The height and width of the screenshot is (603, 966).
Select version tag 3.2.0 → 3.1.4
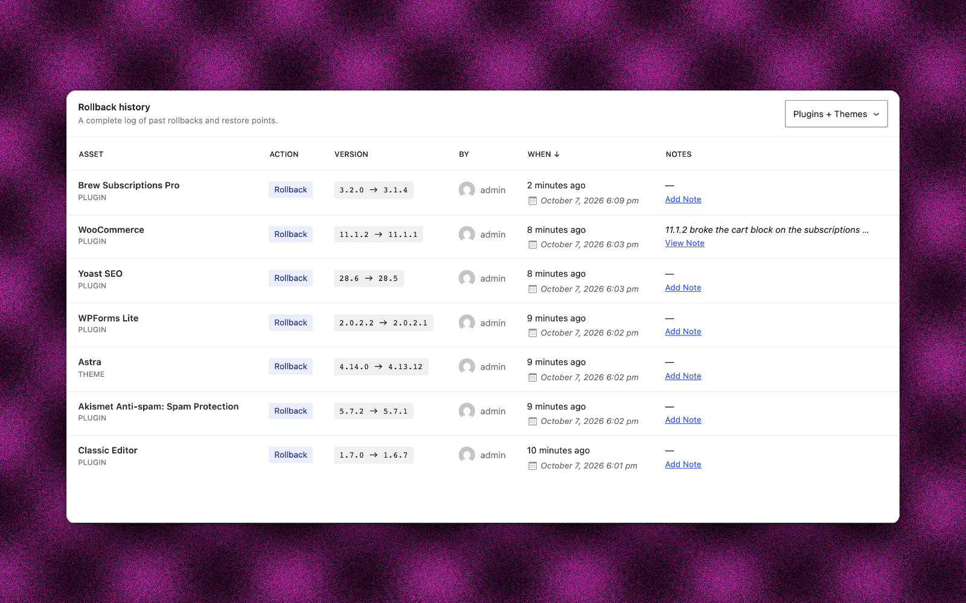pos(373,190)
